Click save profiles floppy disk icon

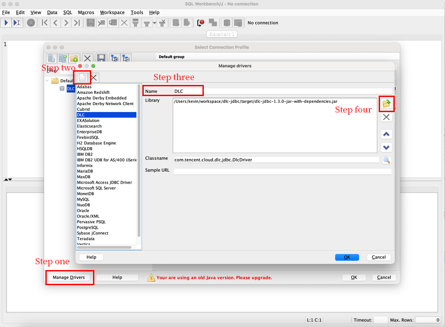[101, 58]
